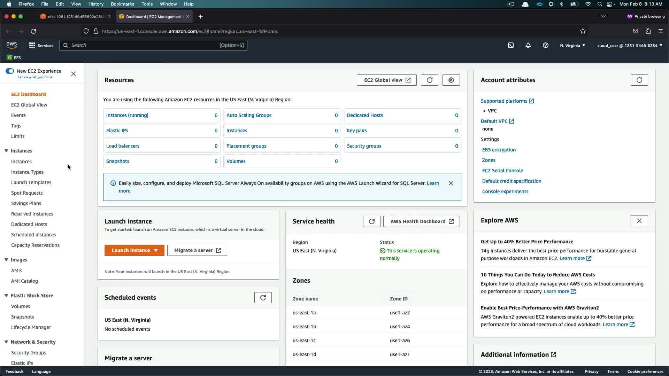Open the Bookmarks menu in Firefox

(x=122, y=4)
